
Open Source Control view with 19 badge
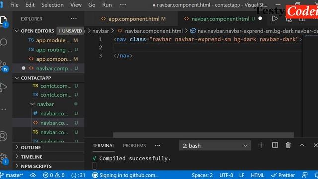click(3, 66)
